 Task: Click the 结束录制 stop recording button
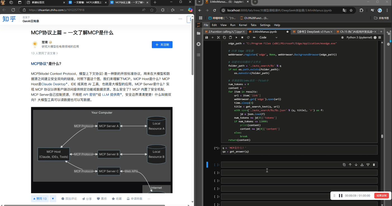(381, 196)
